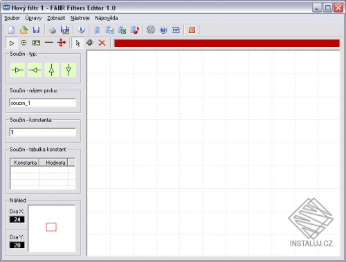346x262 pixels.
Task: Print the filter diagram
Action: (x=53, y=30)
